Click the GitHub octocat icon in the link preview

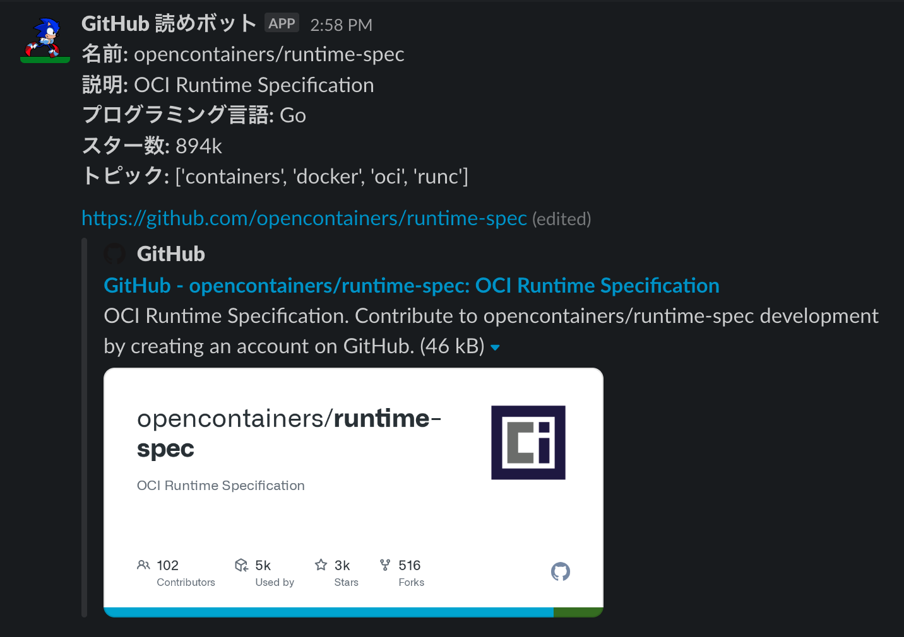point(115,254)
